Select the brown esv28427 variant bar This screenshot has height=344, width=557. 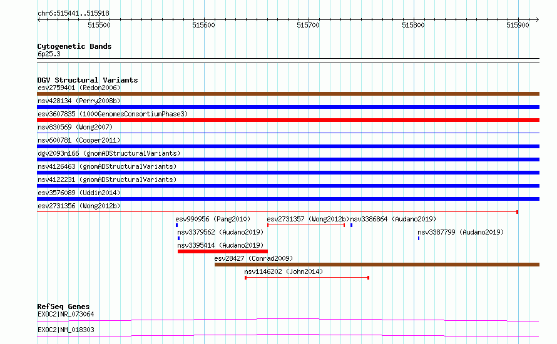(x=377, y=265)
